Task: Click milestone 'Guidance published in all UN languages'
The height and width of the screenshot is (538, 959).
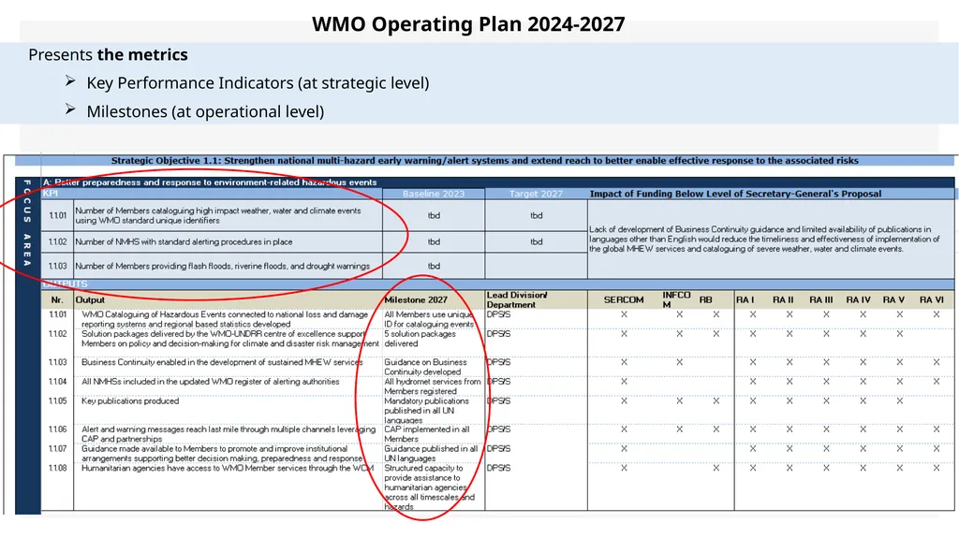Action: pos(431,453)
